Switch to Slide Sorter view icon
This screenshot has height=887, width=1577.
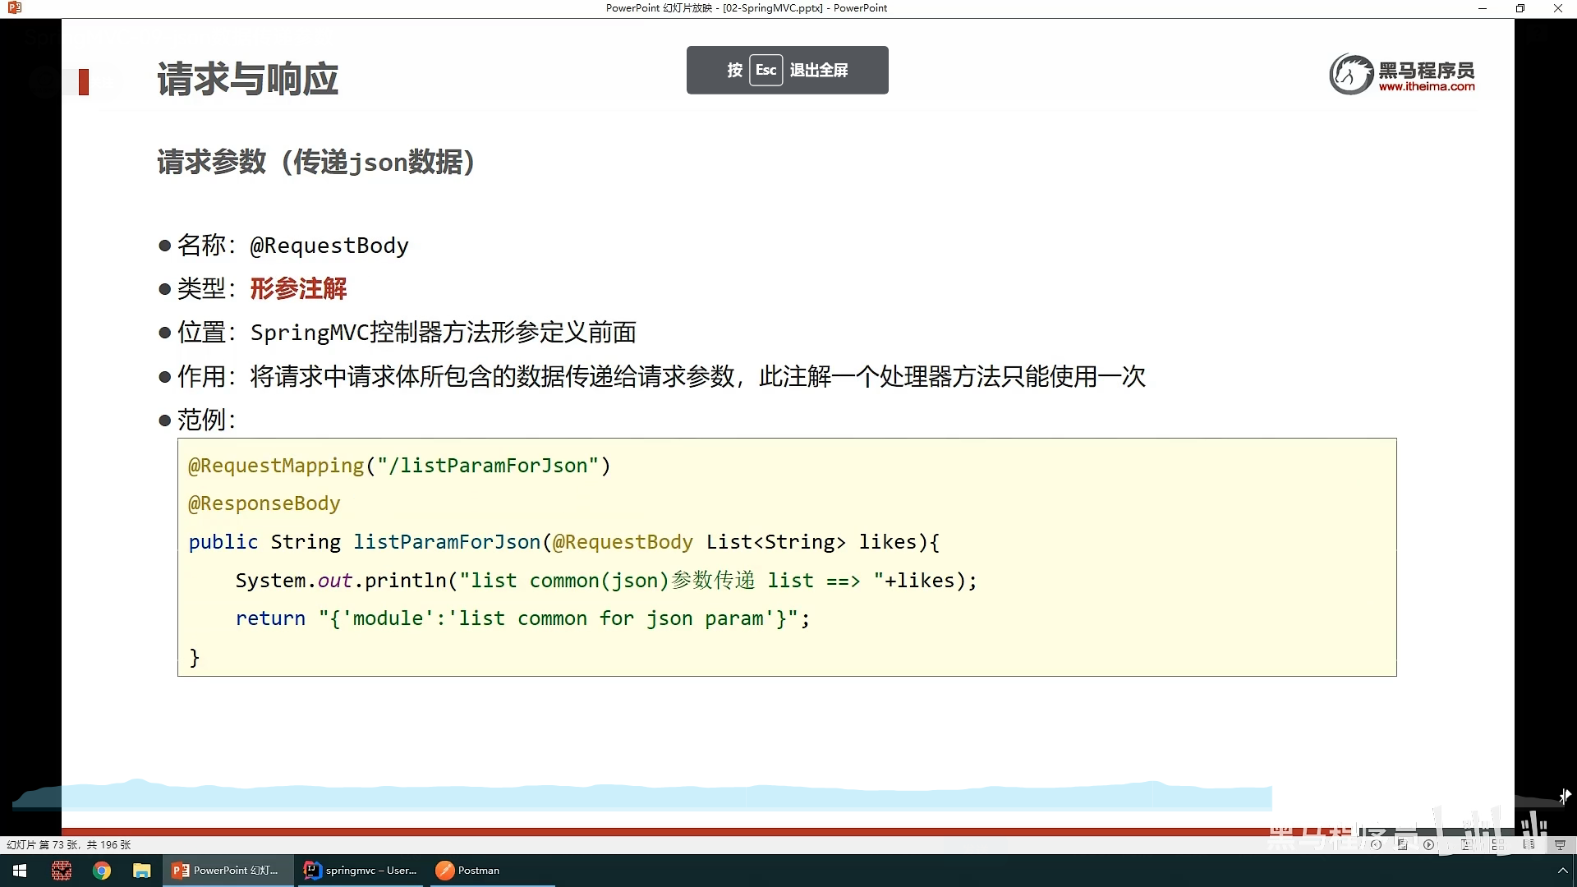tap(1499, 844)
